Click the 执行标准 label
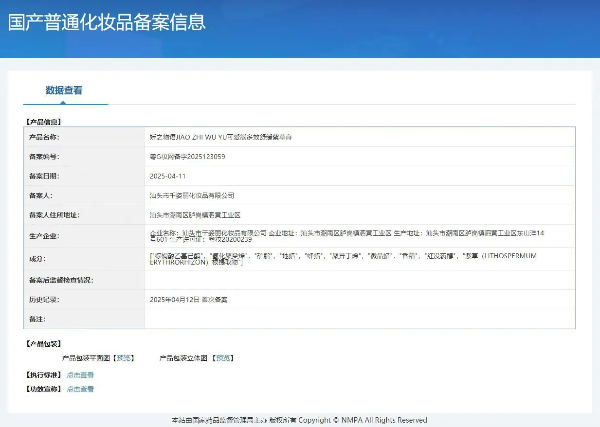The image size is (600, 427). (x=44, y=375)
